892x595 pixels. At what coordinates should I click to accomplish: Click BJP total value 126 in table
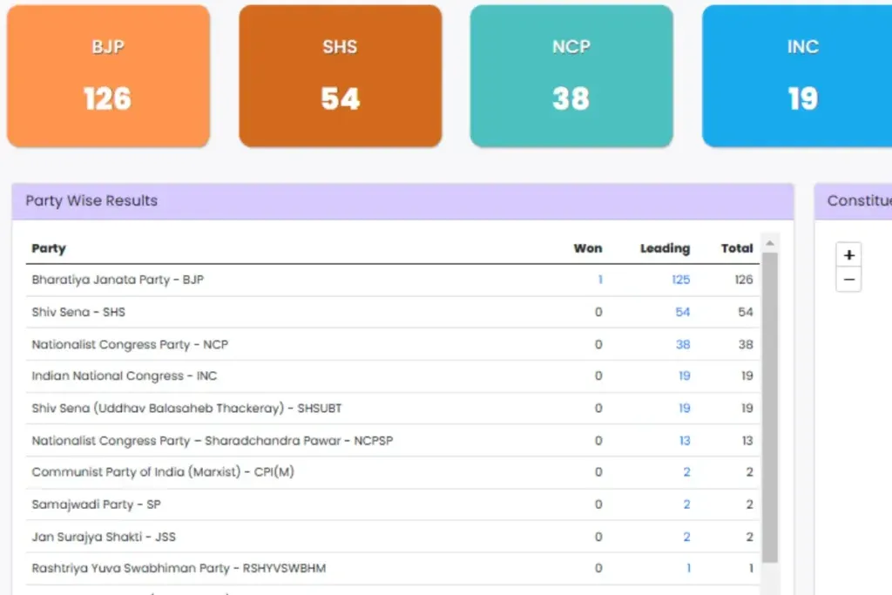[744, 280]
